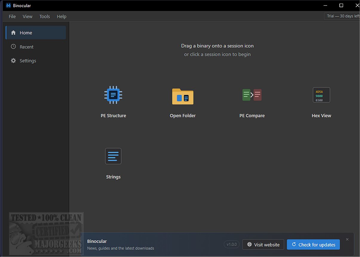Click the Binocular banner title text
This screenshot has width=360, height=257.
point(97,241)
